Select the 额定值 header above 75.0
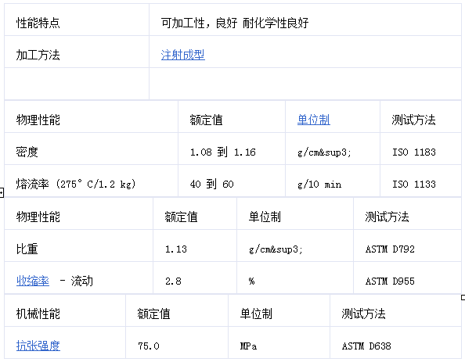Screen dimensions: 465x362 click(154, 314)
